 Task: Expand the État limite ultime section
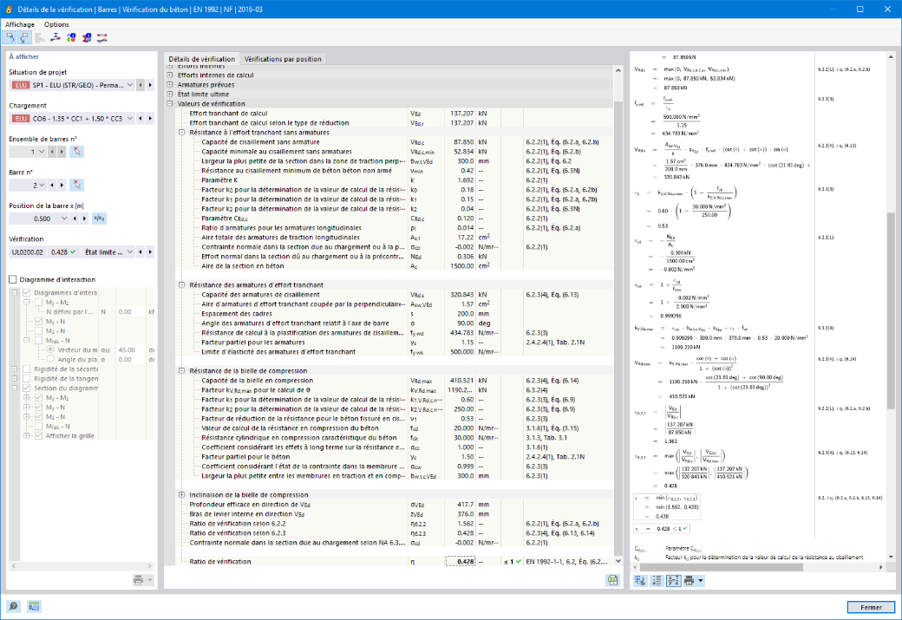tap(170, 95)
